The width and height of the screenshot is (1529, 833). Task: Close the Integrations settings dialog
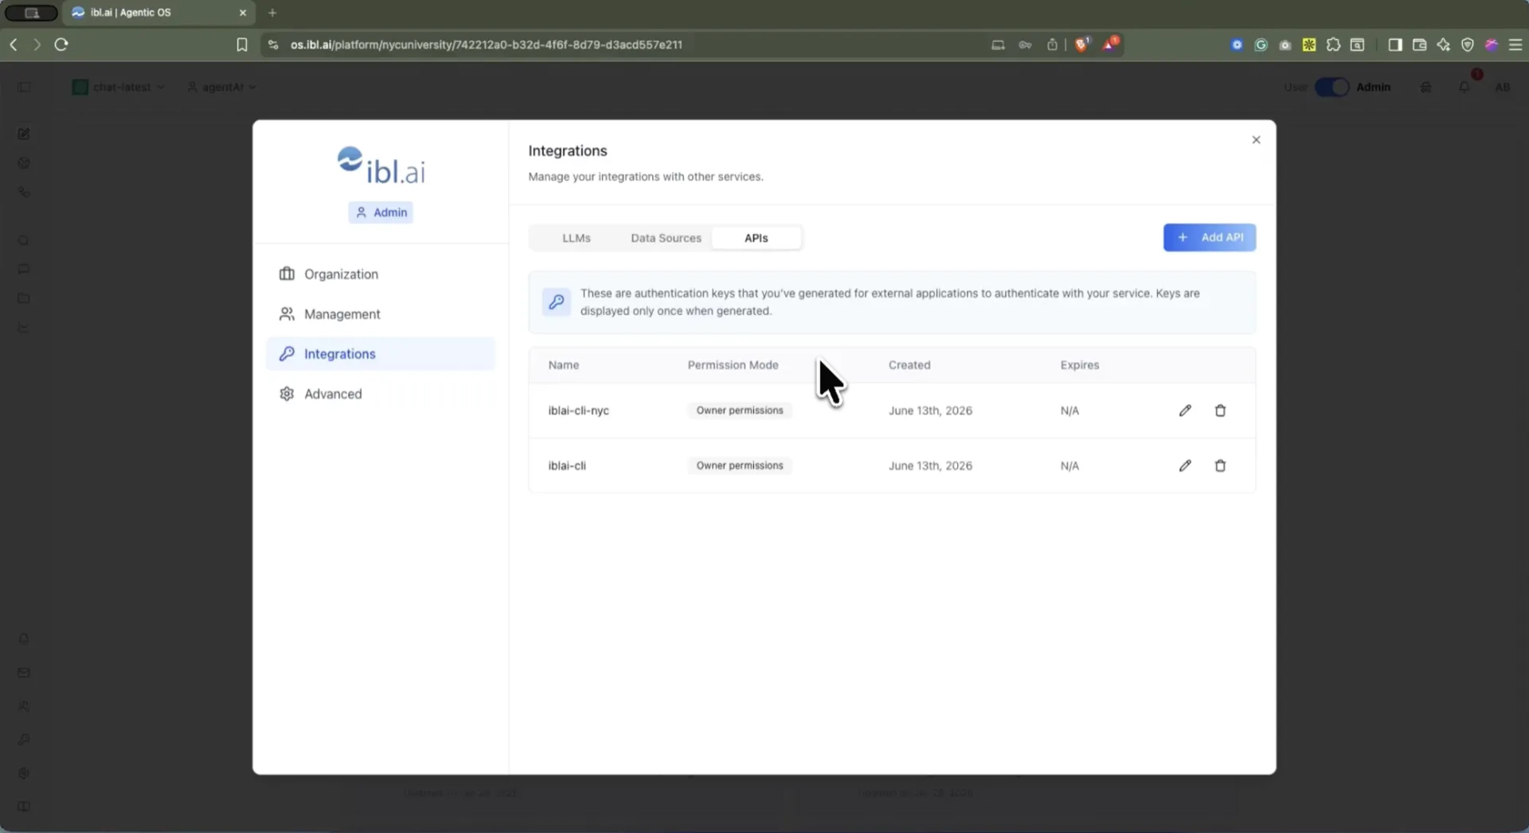point(1256,140)
